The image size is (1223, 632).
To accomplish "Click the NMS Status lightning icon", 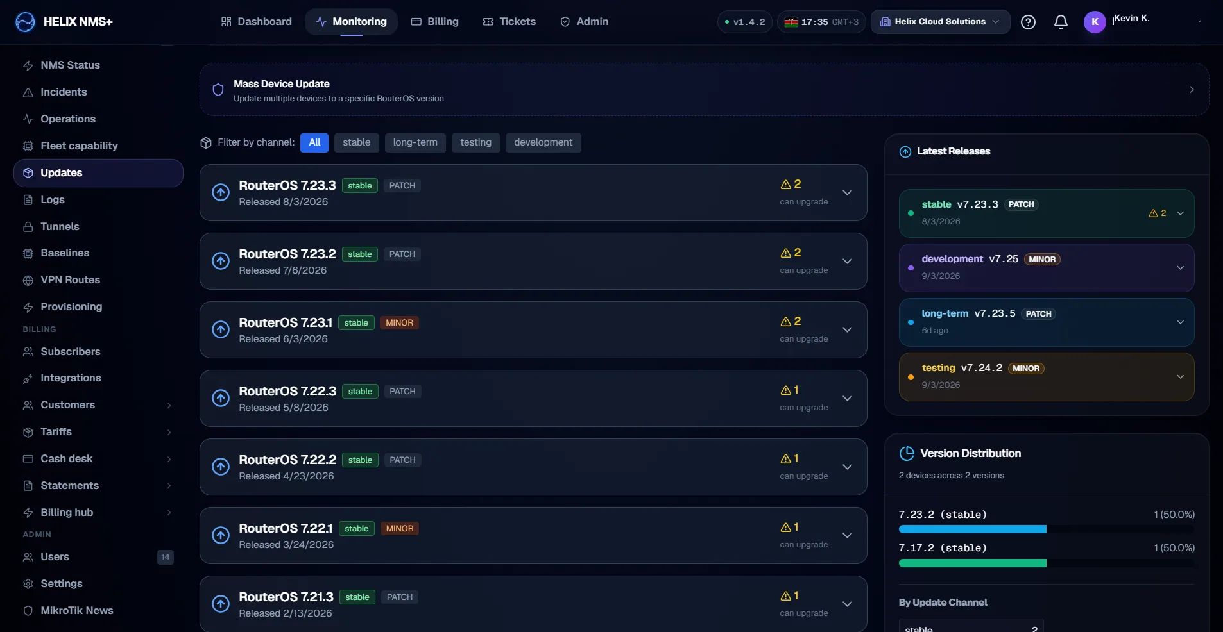I will point(28,65).
